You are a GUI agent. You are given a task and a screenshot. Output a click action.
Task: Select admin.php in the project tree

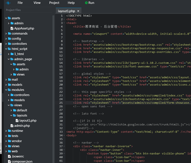tap(22, 126)
